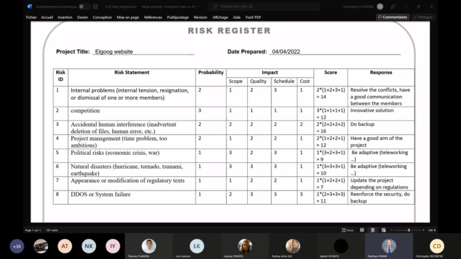The image size is (461, 259).
Task: Click the 140 % zoom level
Action: [x=432, y=230]
